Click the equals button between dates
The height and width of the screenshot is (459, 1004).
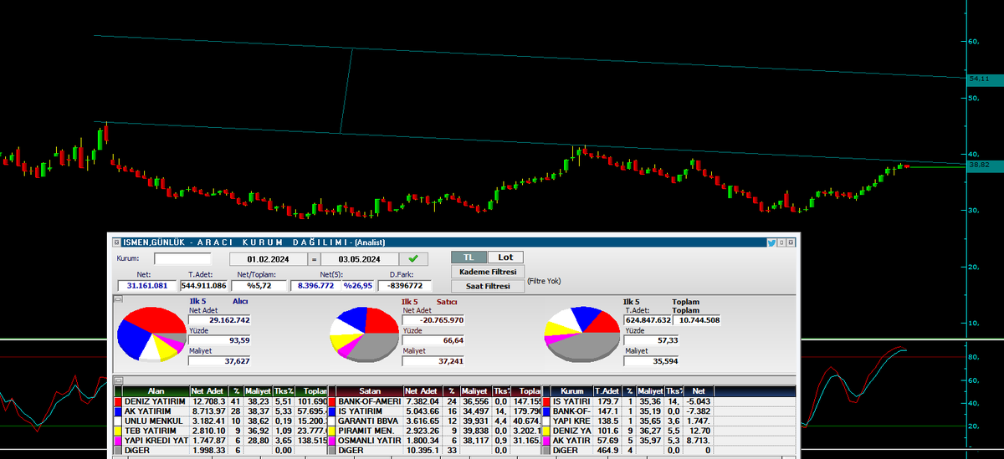coord(314,259)
